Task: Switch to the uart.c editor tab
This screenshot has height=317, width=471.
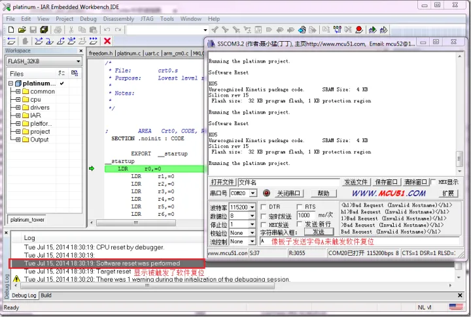Action: point(152,53)
